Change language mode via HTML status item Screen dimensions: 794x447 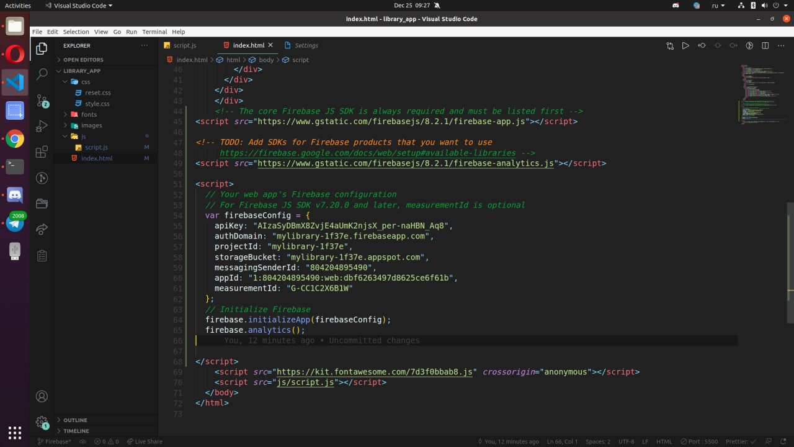click(x=664, y=441)
